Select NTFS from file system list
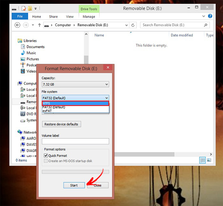The image size is (223, 206). 76,103
